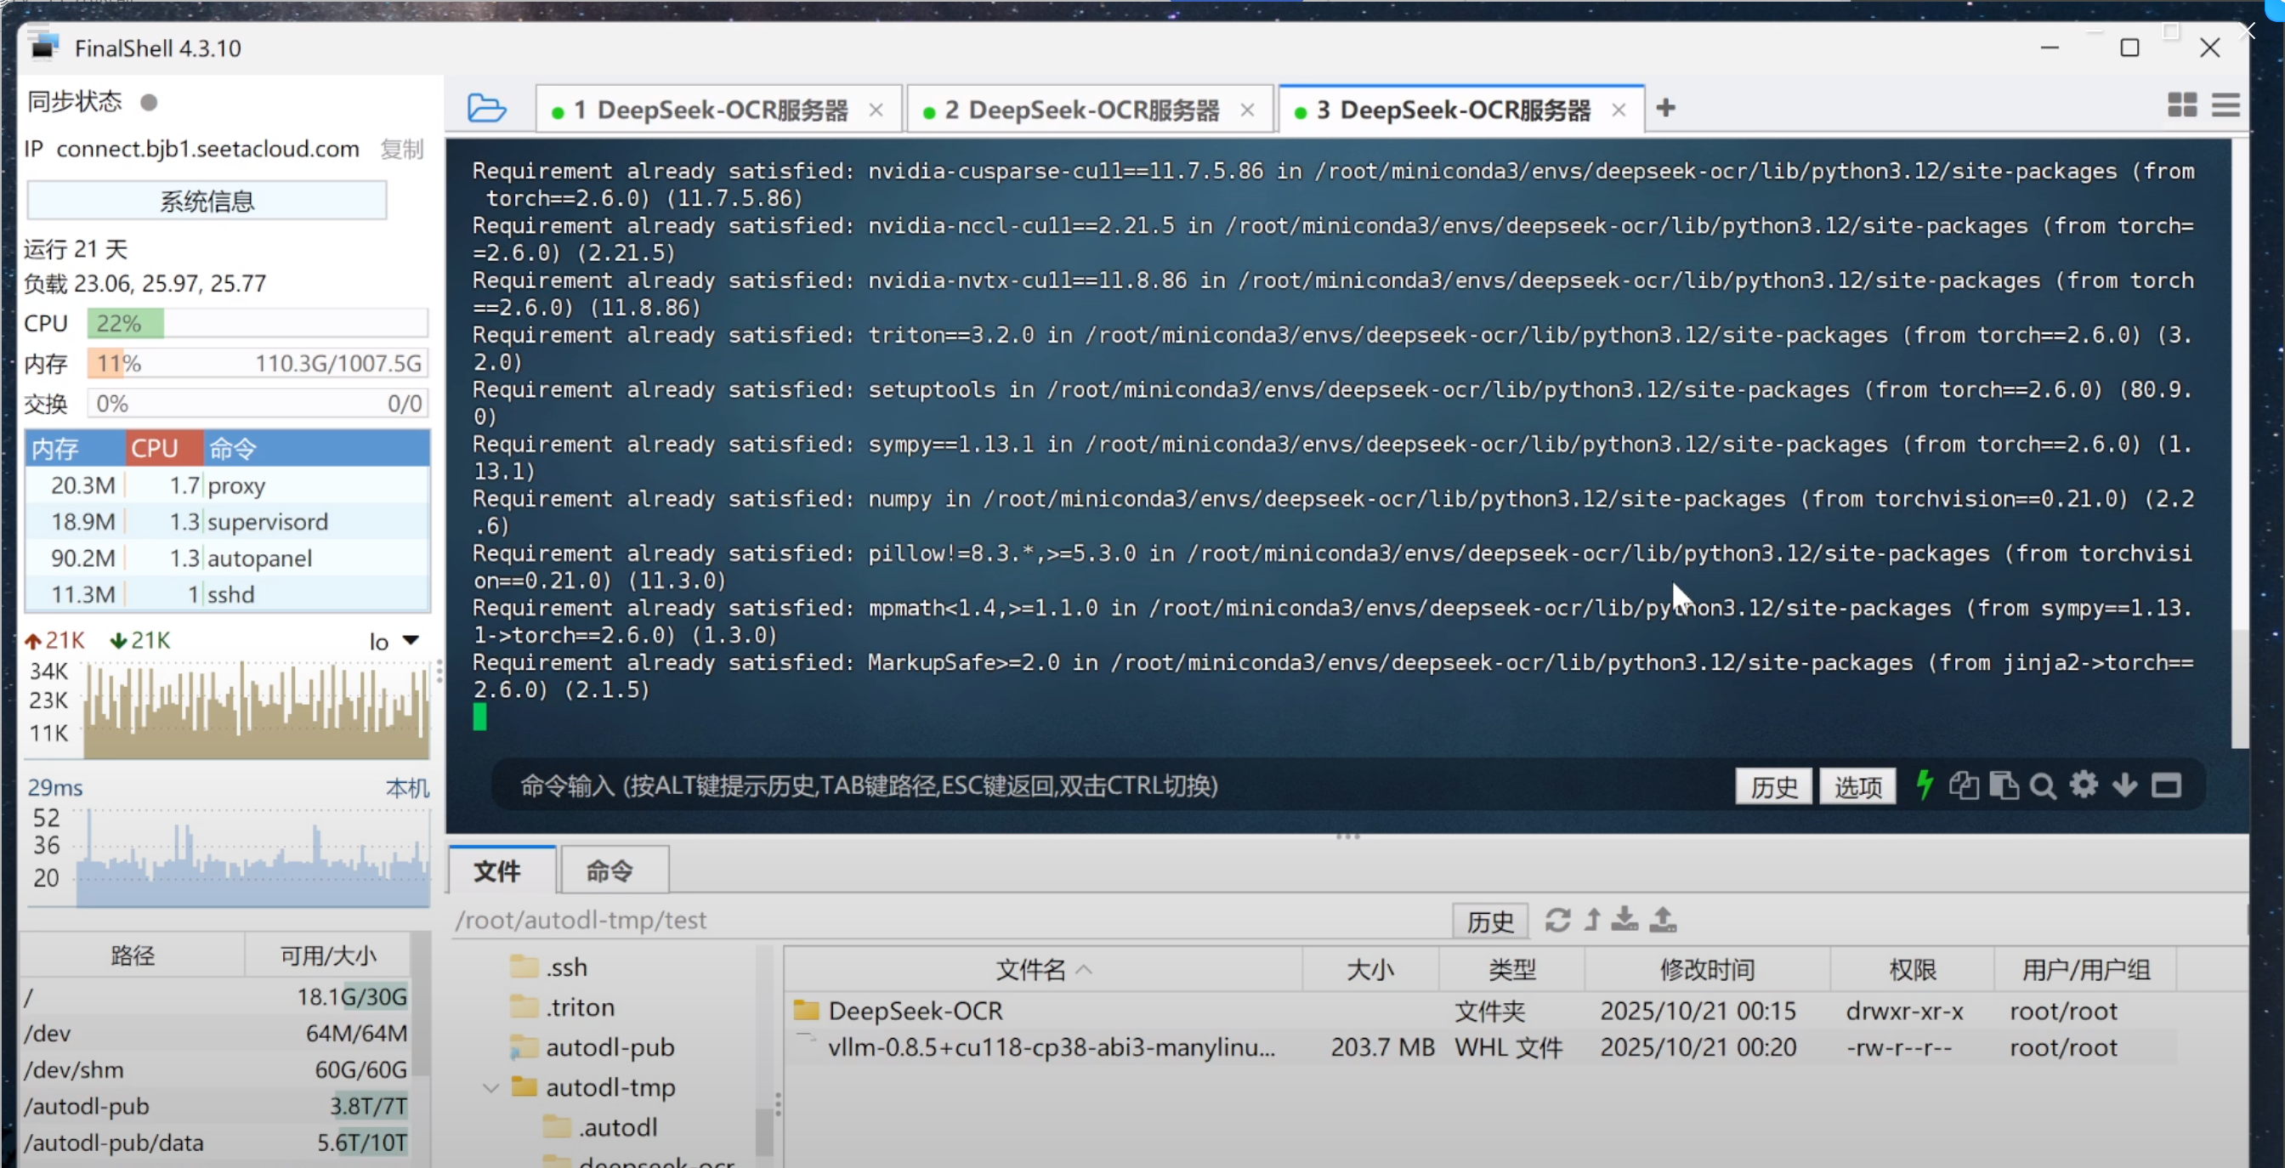Open terminal settings gear icon

(x=2084, y=785)
